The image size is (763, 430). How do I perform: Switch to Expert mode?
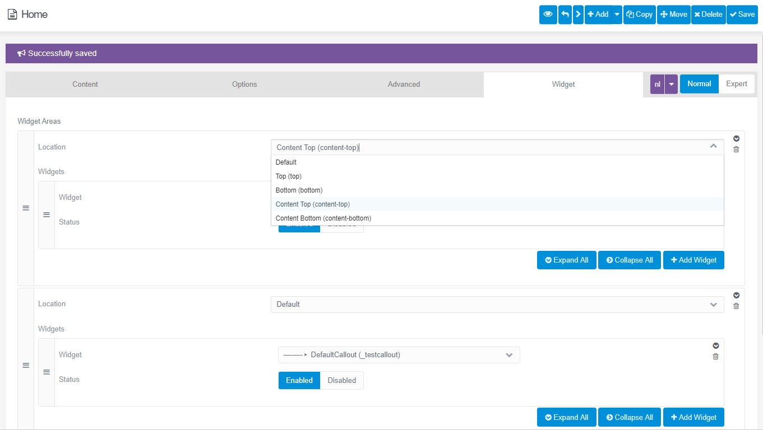tap(737, 84)
